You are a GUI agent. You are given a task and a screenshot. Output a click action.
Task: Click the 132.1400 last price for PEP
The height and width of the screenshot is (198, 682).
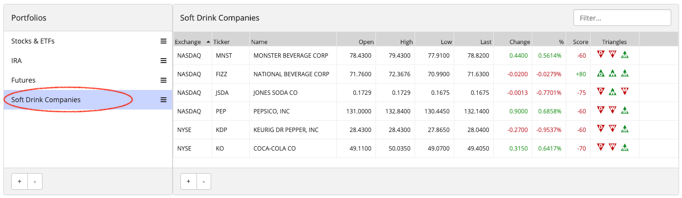tap(477, 111)
